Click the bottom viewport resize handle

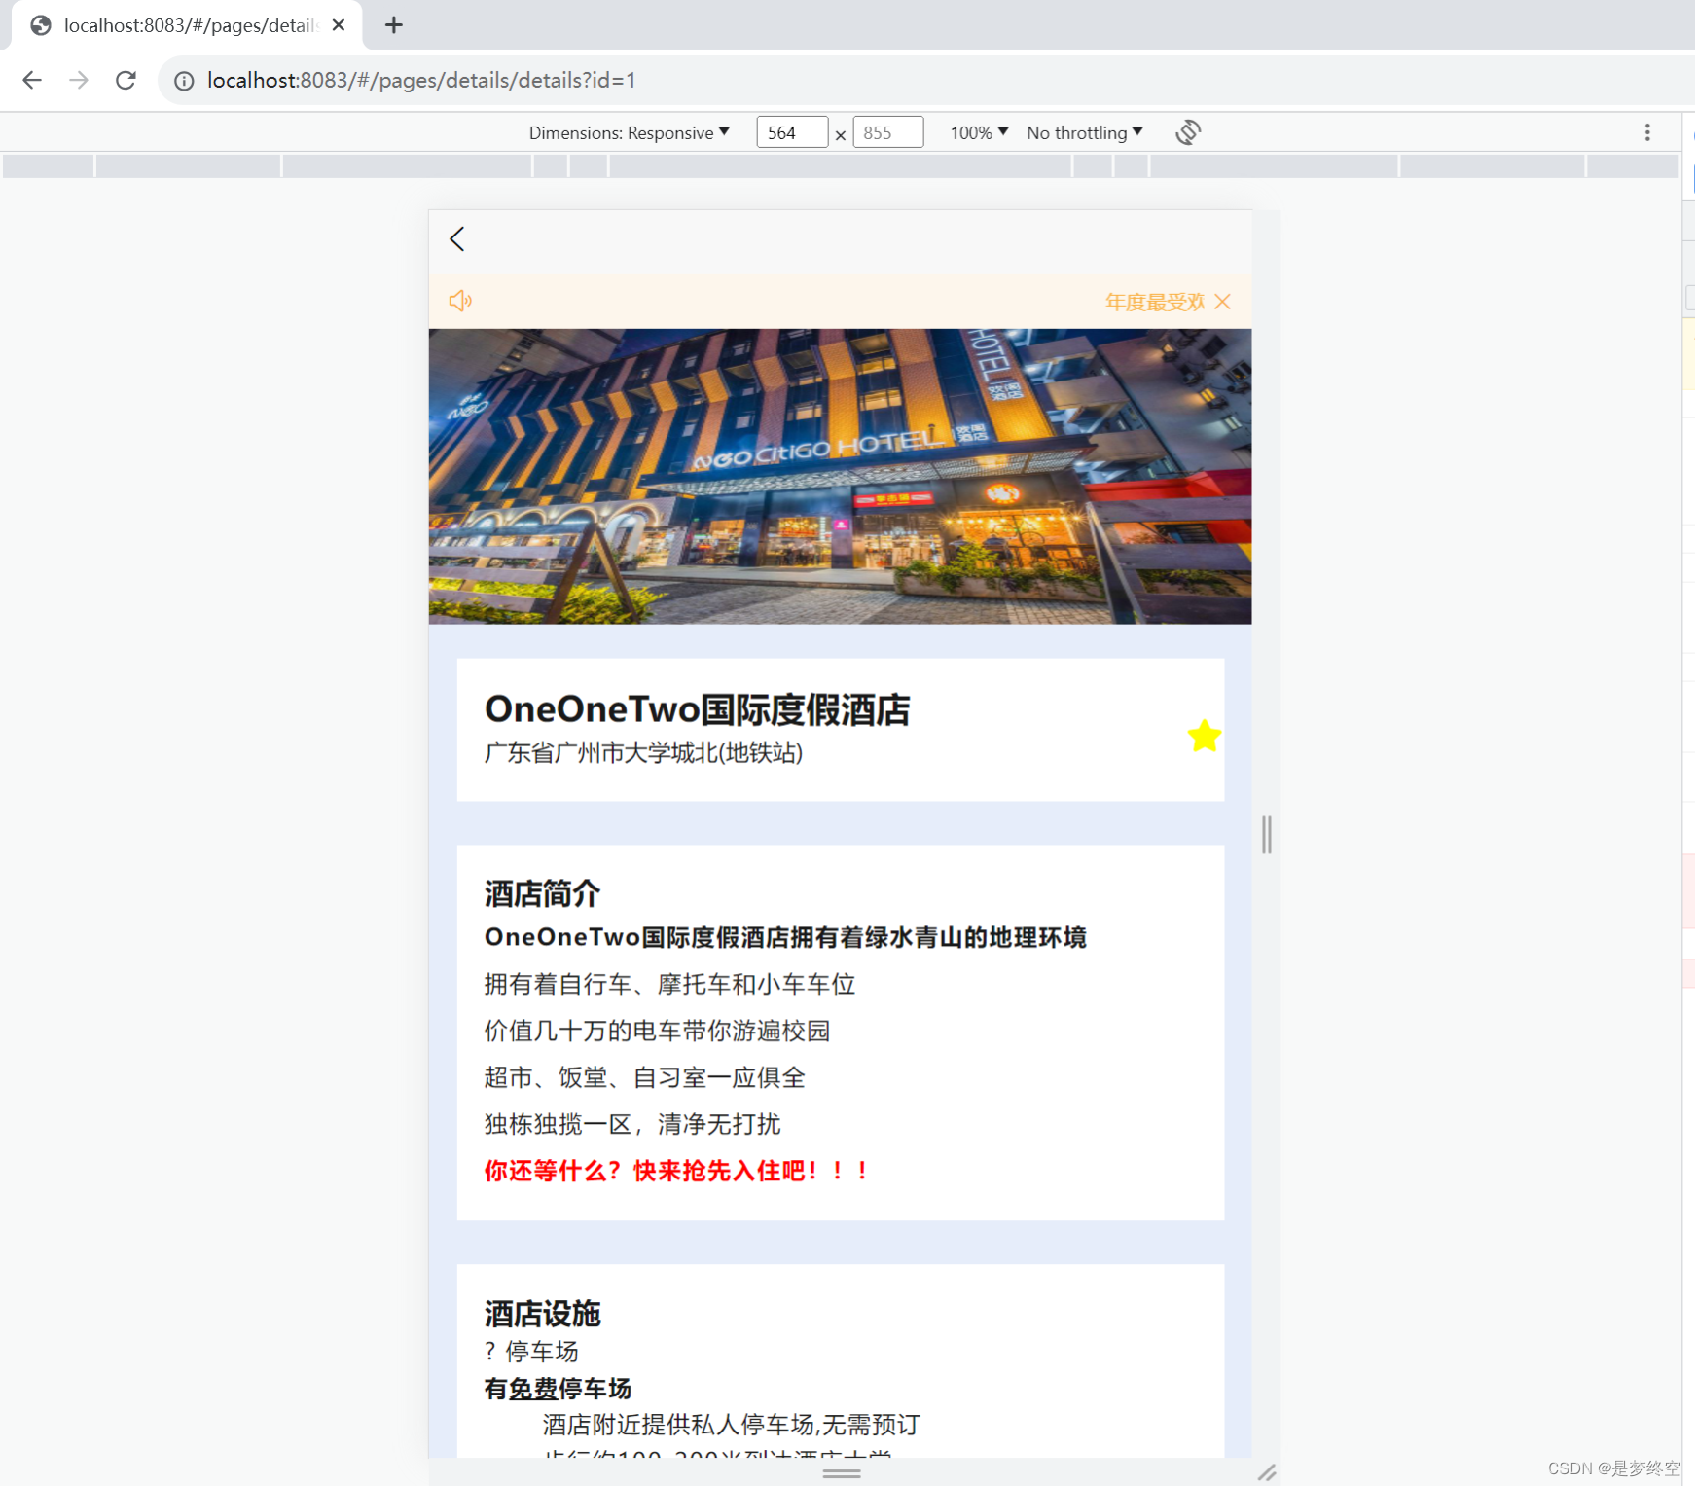pos(842,1473)
